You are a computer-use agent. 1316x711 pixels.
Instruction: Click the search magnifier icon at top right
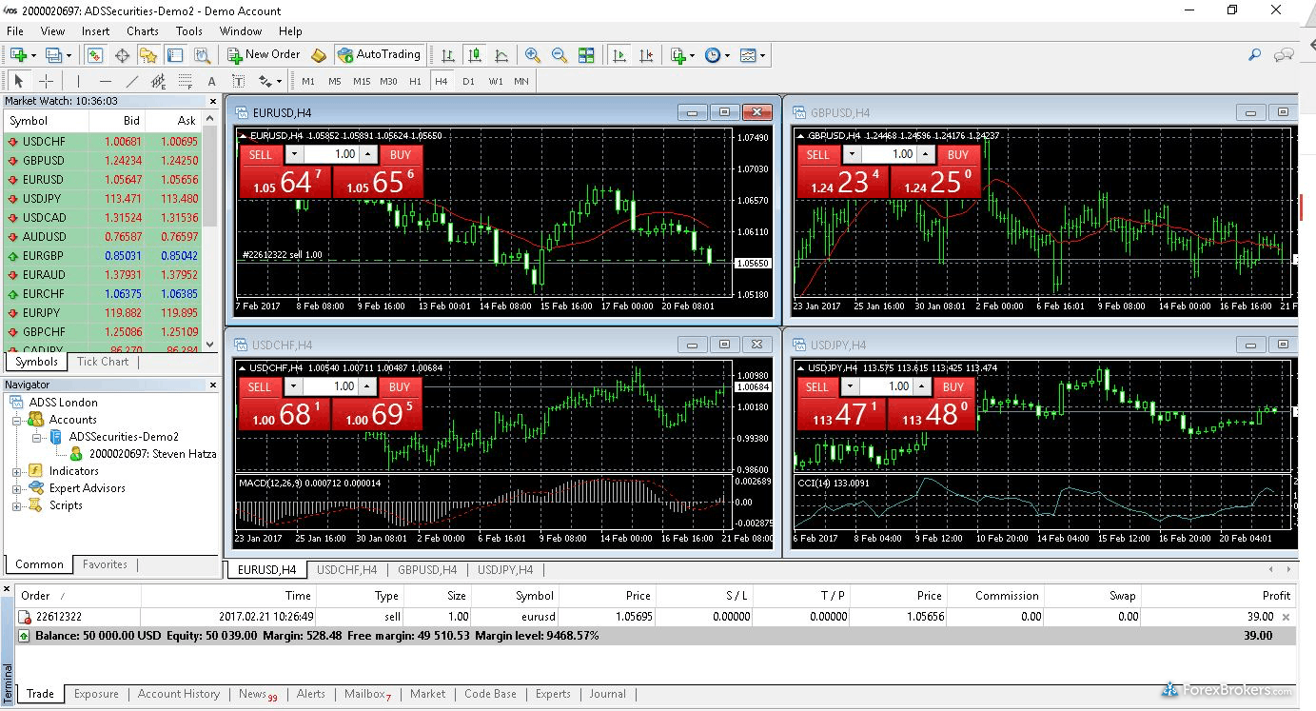point(1256,55)
